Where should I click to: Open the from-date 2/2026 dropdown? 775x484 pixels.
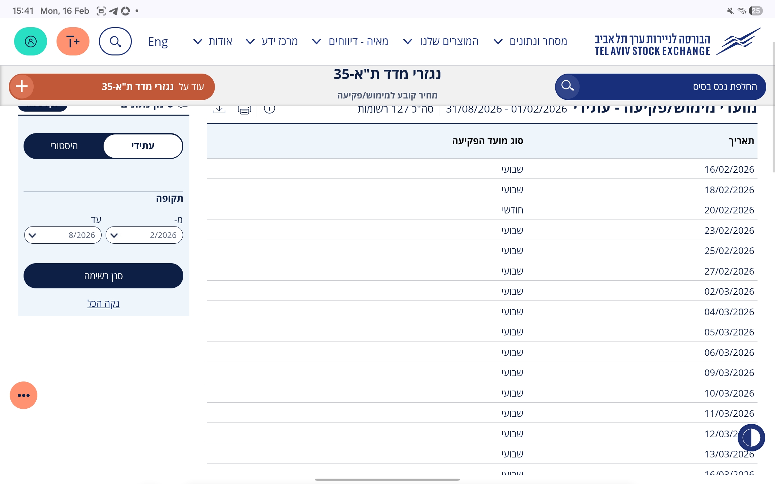(x=144, y=235)
